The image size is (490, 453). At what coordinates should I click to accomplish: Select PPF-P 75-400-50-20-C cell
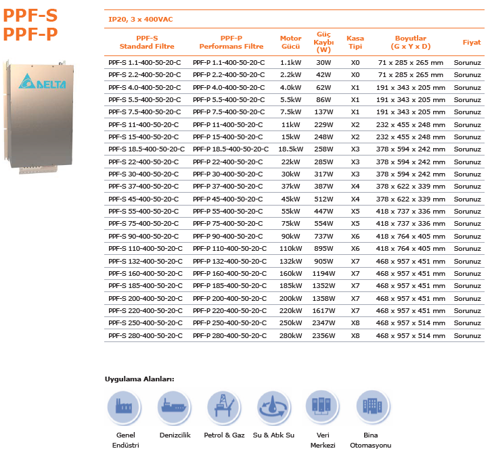coord(228,223)
